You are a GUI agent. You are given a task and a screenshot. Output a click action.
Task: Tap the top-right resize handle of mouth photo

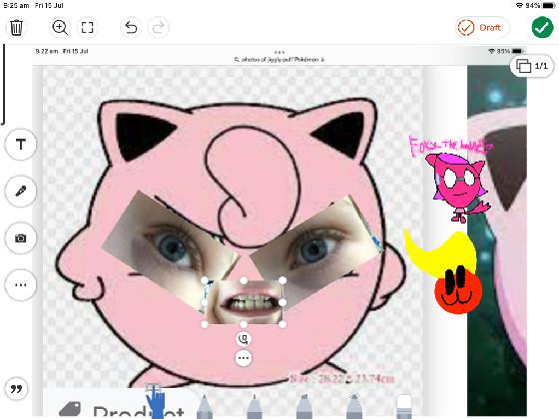[x=282, y=280]
